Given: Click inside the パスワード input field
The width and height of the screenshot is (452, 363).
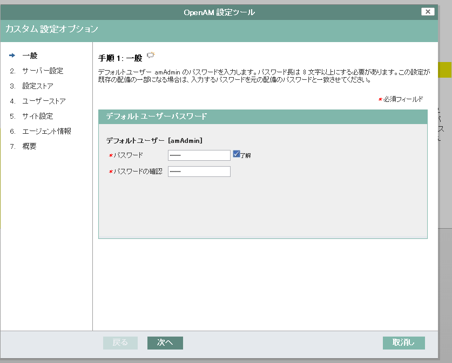Looking at the screenshot, I should [x=200, y=155].
